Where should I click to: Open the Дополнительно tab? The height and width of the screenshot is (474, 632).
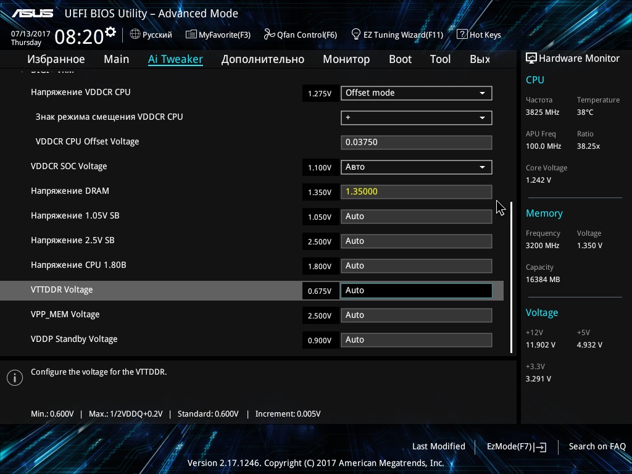[x=263, y=59]
